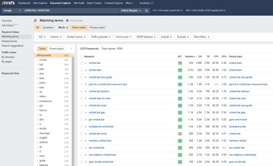
Task: Click the Academy external link icon
Action: (x=152, y=3)
